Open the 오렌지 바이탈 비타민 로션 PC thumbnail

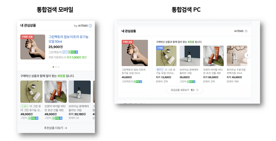tap(213, 56)
